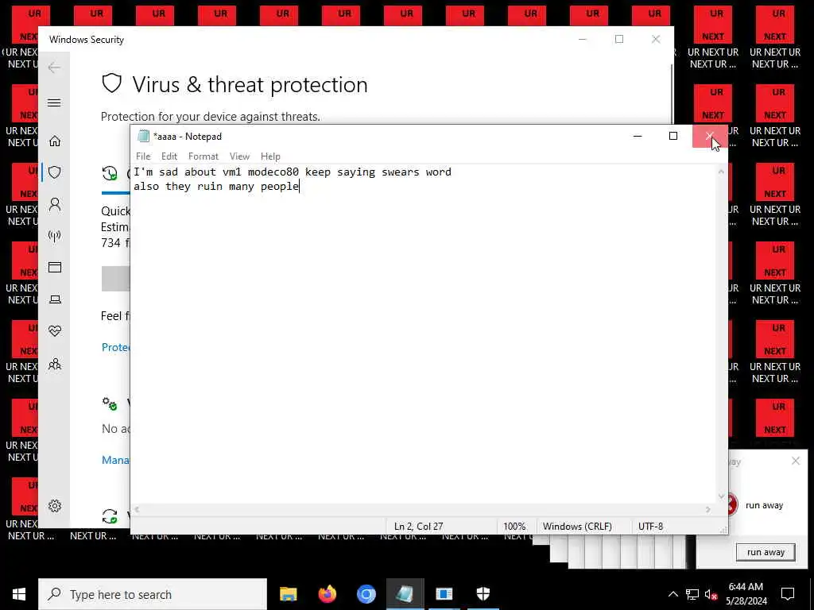Open the Help menu in Notepad

pos(270,156)
